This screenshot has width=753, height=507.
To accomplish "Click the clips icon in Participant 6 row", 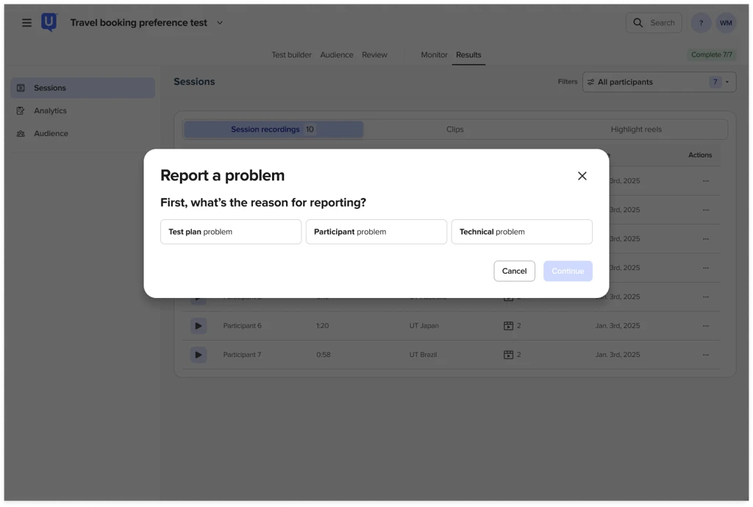I will [x=508, y=326].
